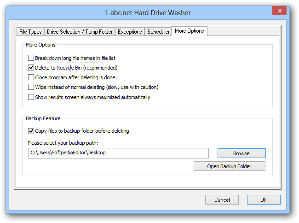The image size is (299, 223).
Task: Click the '1-abc.net Hard Drive Washer' title
Action: 147,13
